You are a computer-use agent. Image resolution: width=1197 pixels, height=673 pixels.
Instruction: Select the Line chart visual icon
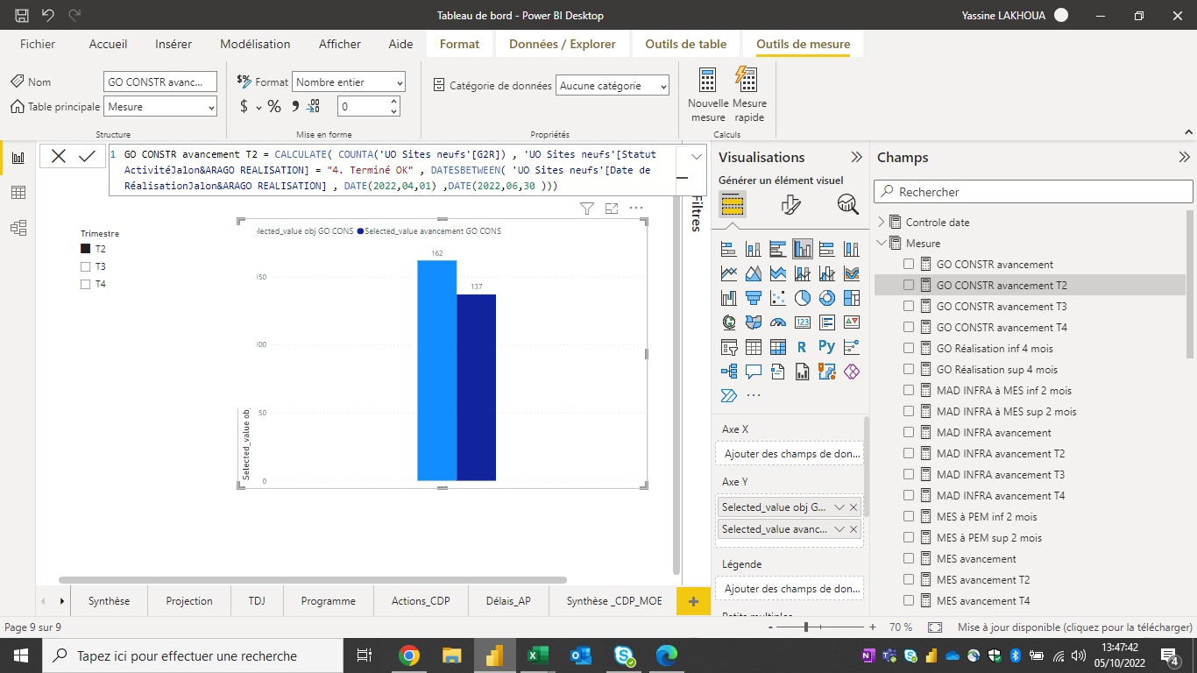(729, 273)
